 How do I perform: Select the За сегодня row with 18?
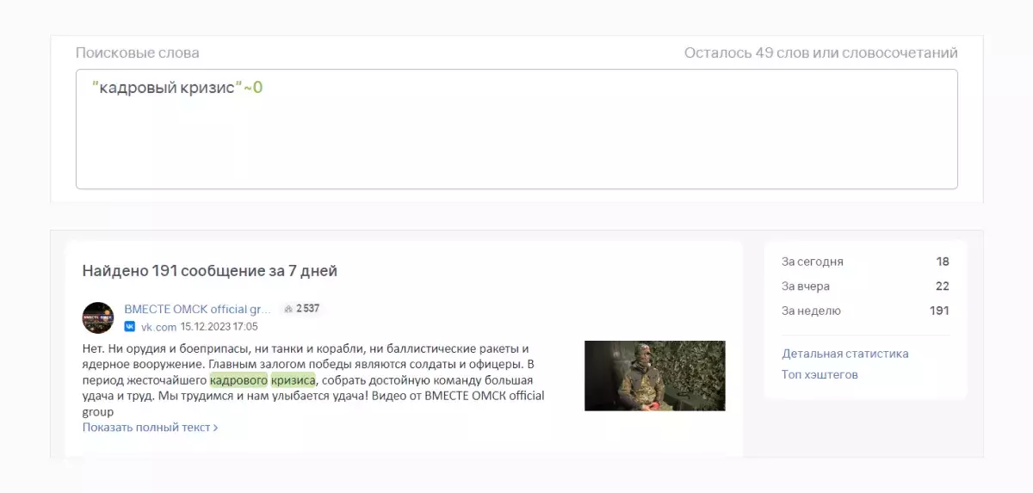coord(865,262)
